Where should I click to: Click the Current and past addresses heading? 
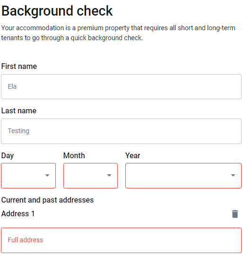pos(47,200)
